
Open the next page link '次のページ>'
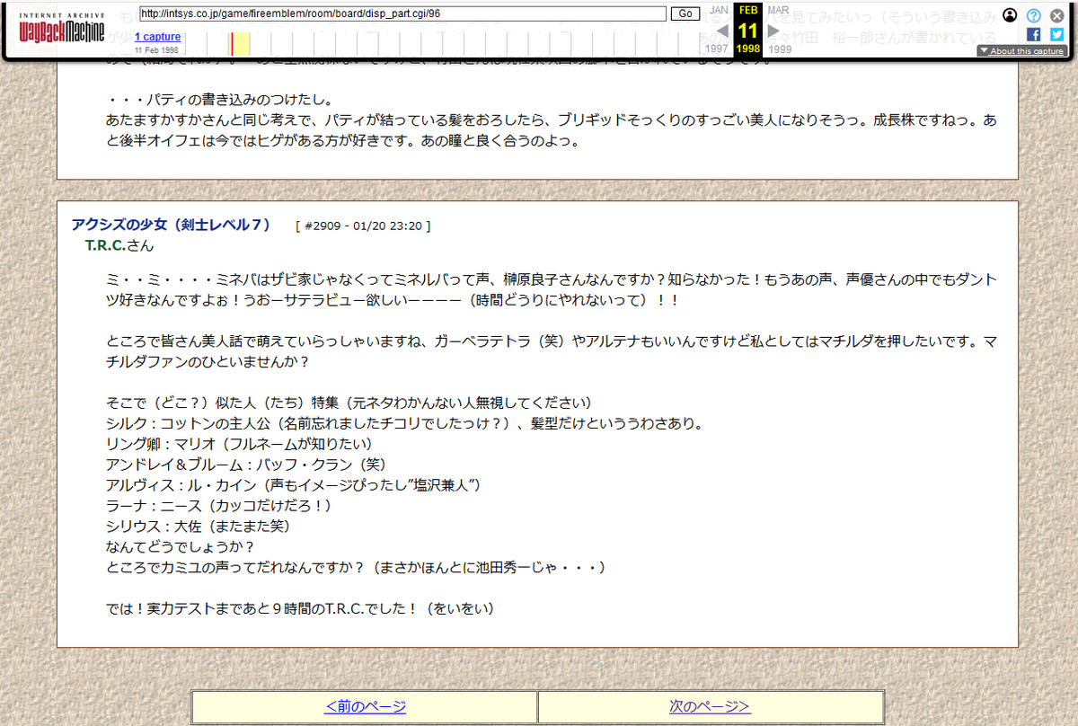pos(710,706)
